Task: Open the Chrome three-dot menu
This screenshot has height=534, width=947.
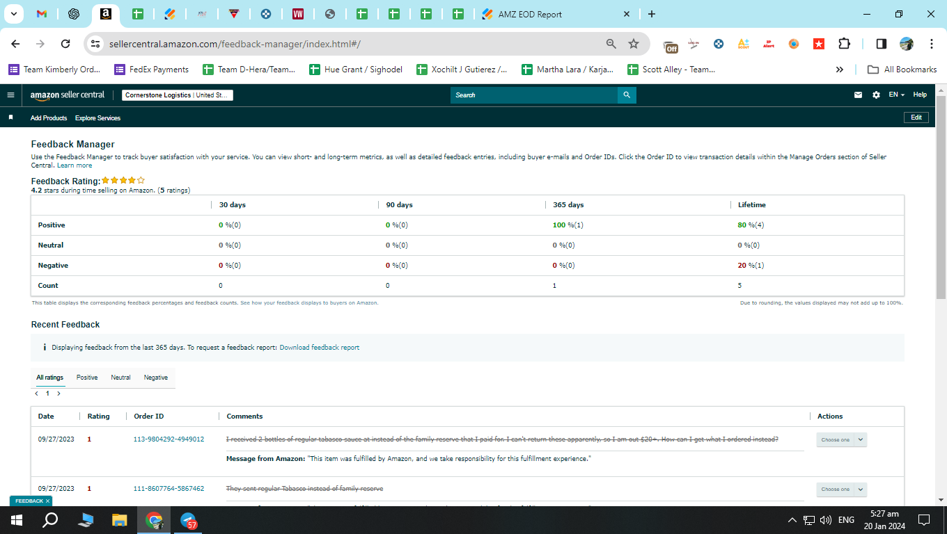Action: coord(931,44)
